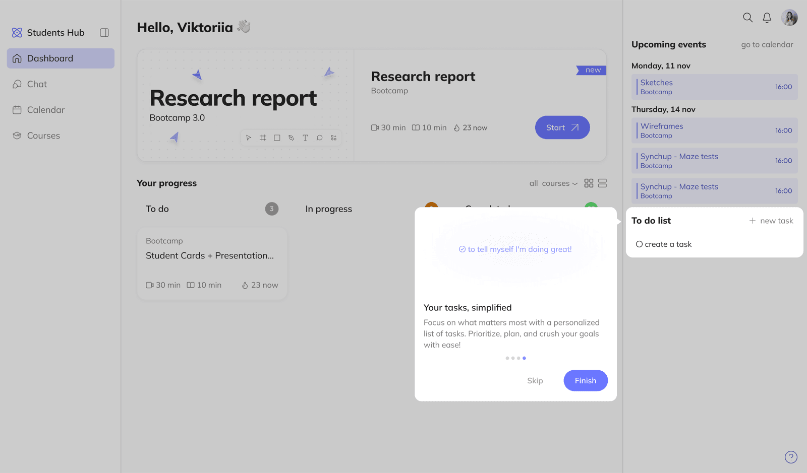Screen dimensions: 807x473
Task: Click Skip in the onboarding popup
Action: (535, 380)
